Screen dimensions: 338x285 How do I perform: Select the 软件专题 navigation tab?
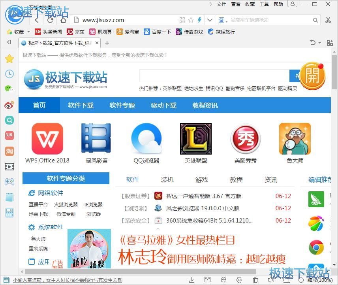click(x=122, y=105)
